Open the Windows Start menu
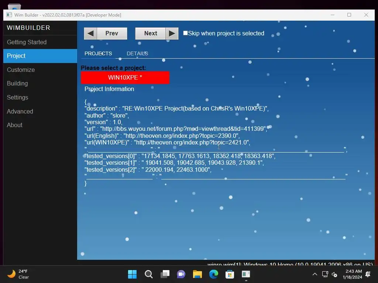378x283 pixels. click(132, 274)
